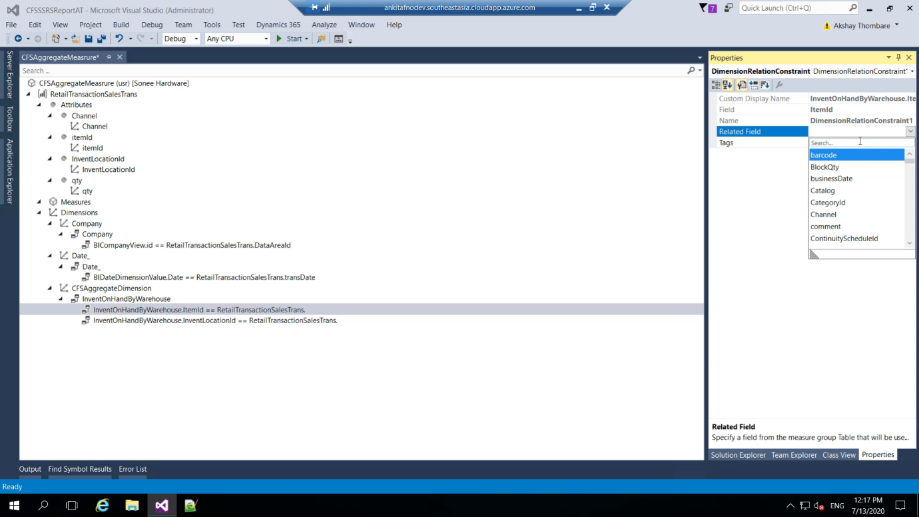Expand the Measures node

[x=39, y=202]
